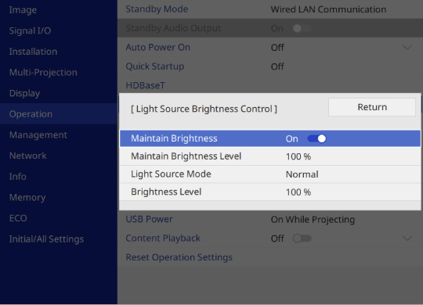423x305 pixels.
Task: Open the ECO menu
Action: [x=18, y=218]
